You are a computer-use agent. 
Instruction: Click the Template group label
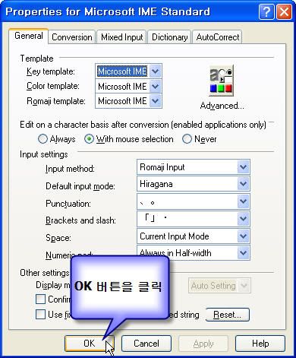pyautogui.click(x=37, y=59)
